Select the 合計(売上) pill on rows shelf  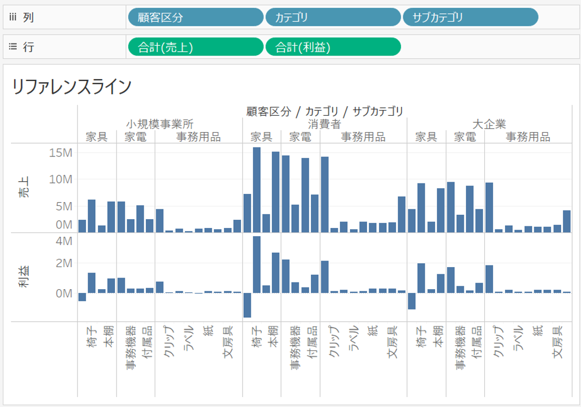pyautogui.click(x=196, y=47)
